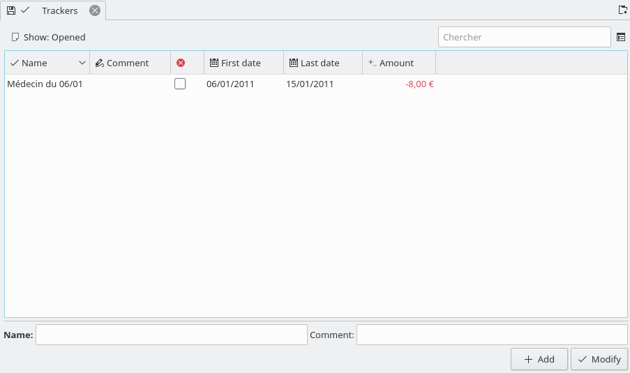Close the Trackers tab
Viewport: 630px width, 373px height.
[95, 10]
